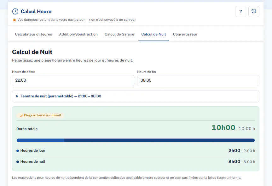Click the Heures de jour blue dot

(x=18, y=151)
